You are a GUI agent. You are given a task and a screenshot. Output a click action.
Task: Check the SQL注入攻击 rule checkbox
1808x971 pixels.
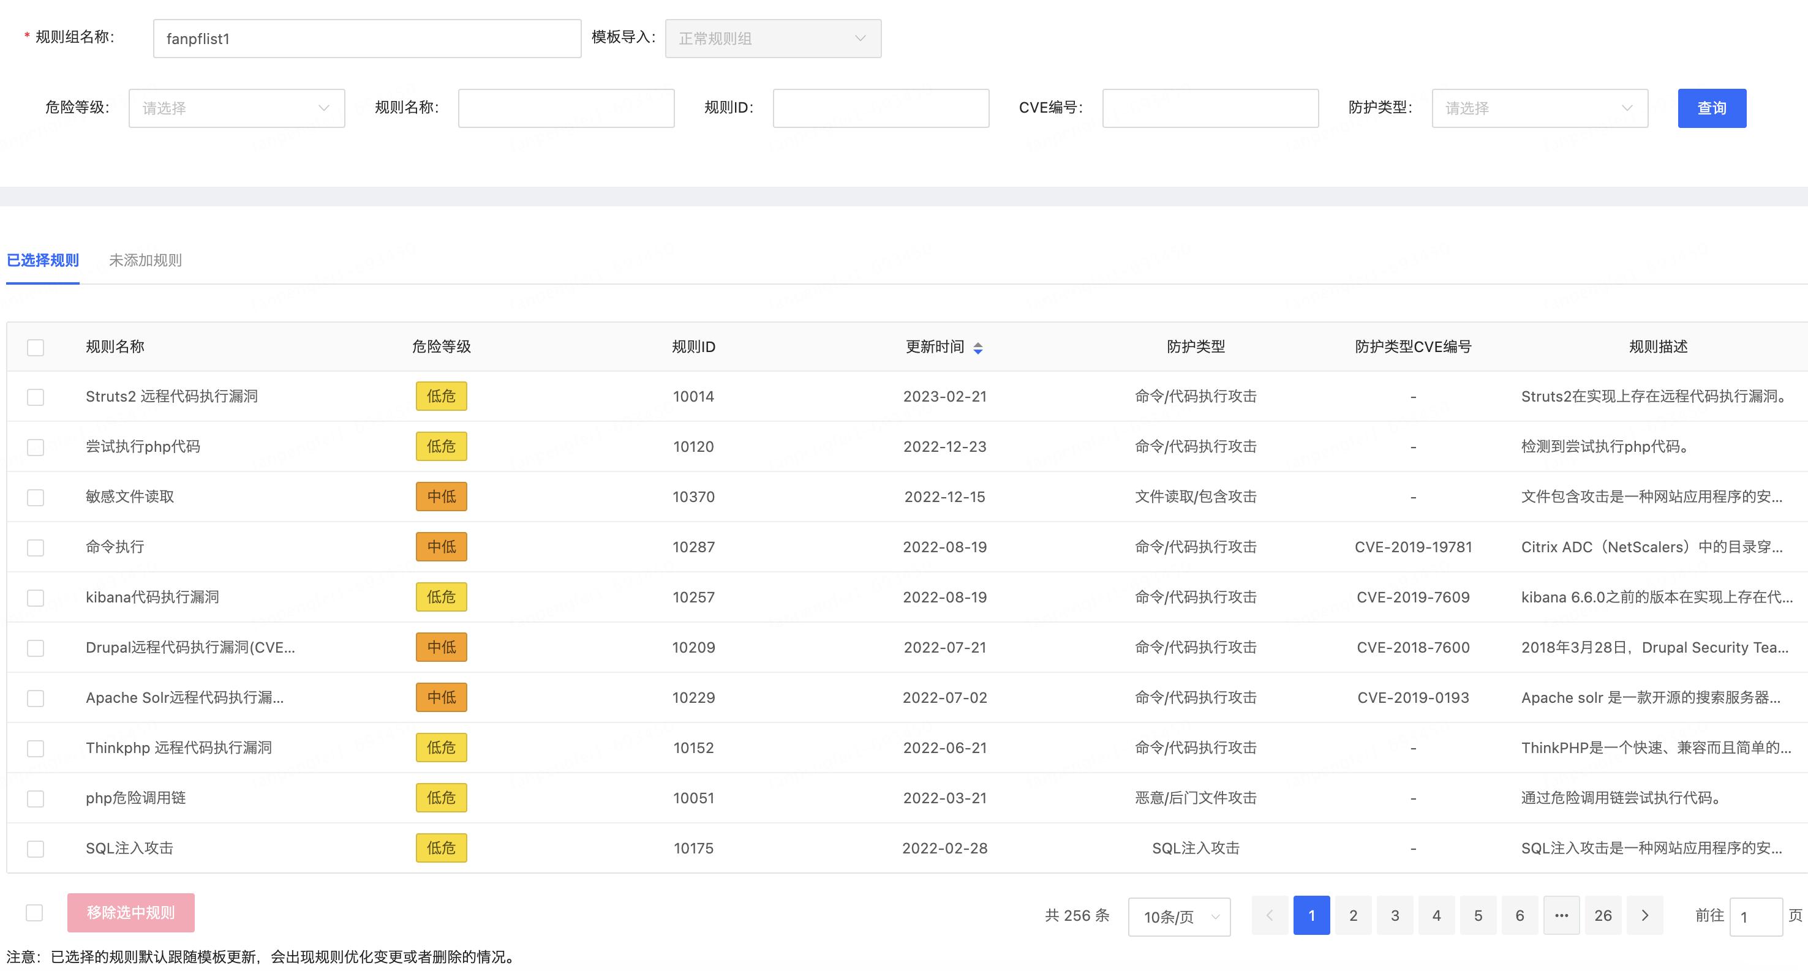pyautogui.click(x=35, y=848)
